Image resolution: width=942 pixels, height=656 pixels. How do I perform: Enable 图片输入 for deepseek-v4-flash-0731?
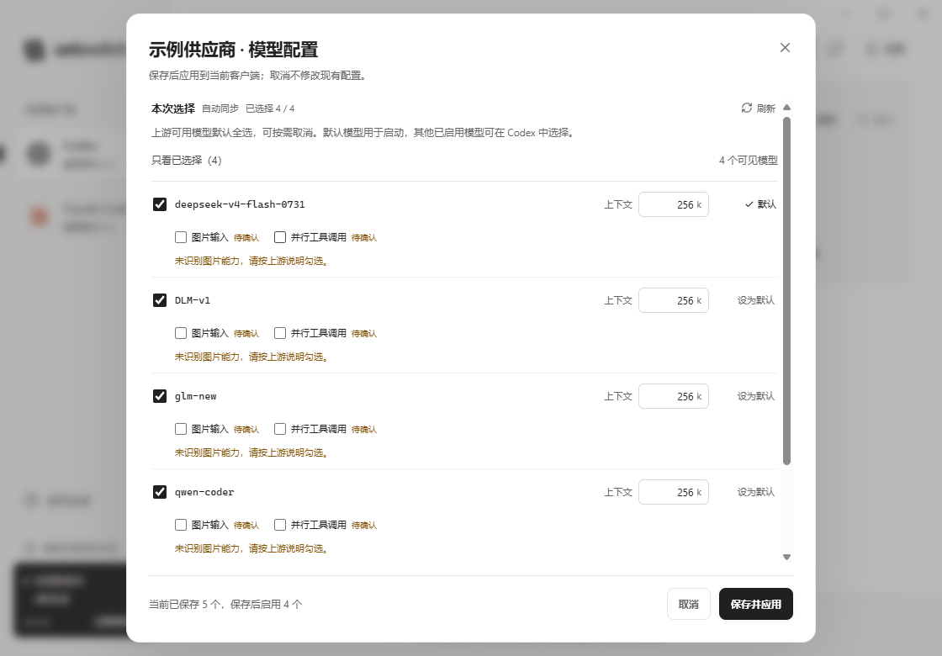(x=181, y=237)
